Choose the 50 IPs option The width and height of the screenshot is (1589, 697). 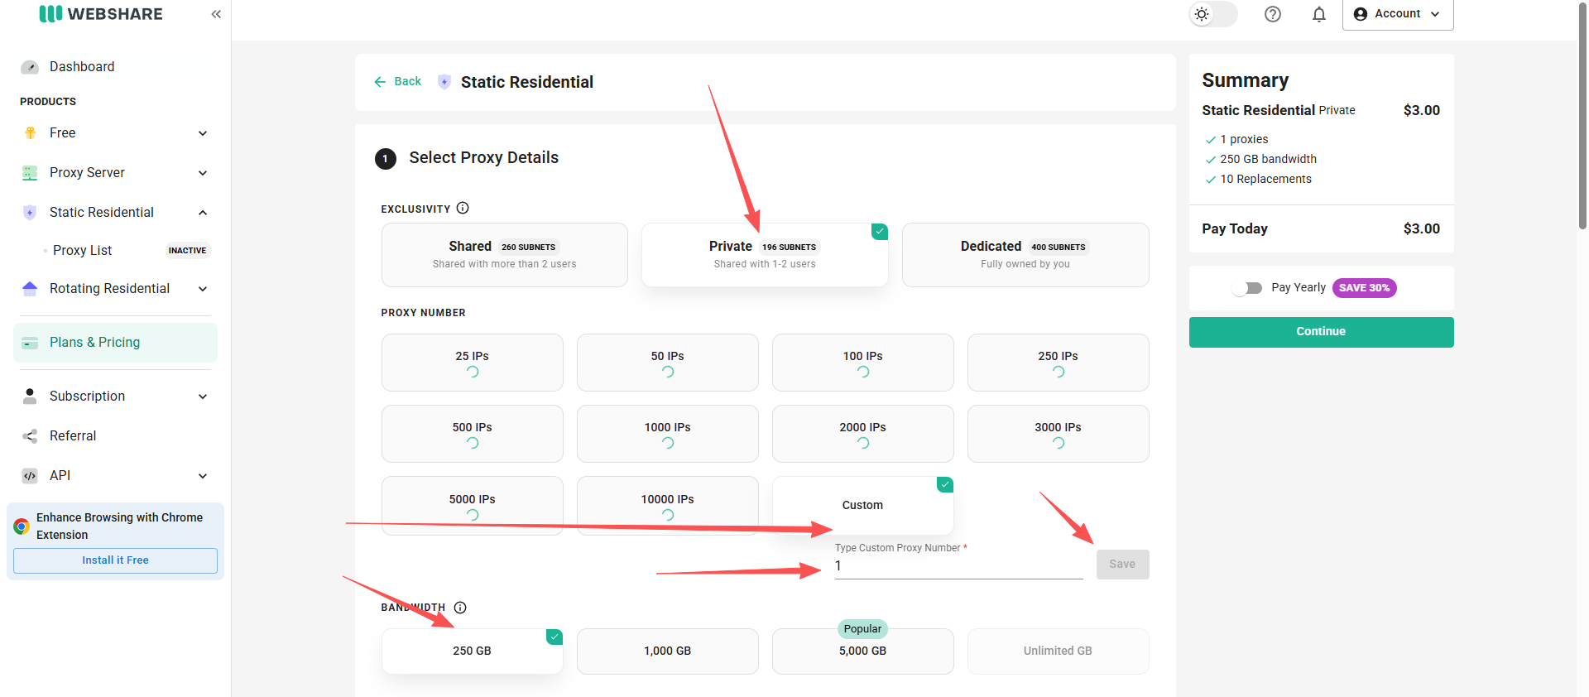click(x=668, y=363)
